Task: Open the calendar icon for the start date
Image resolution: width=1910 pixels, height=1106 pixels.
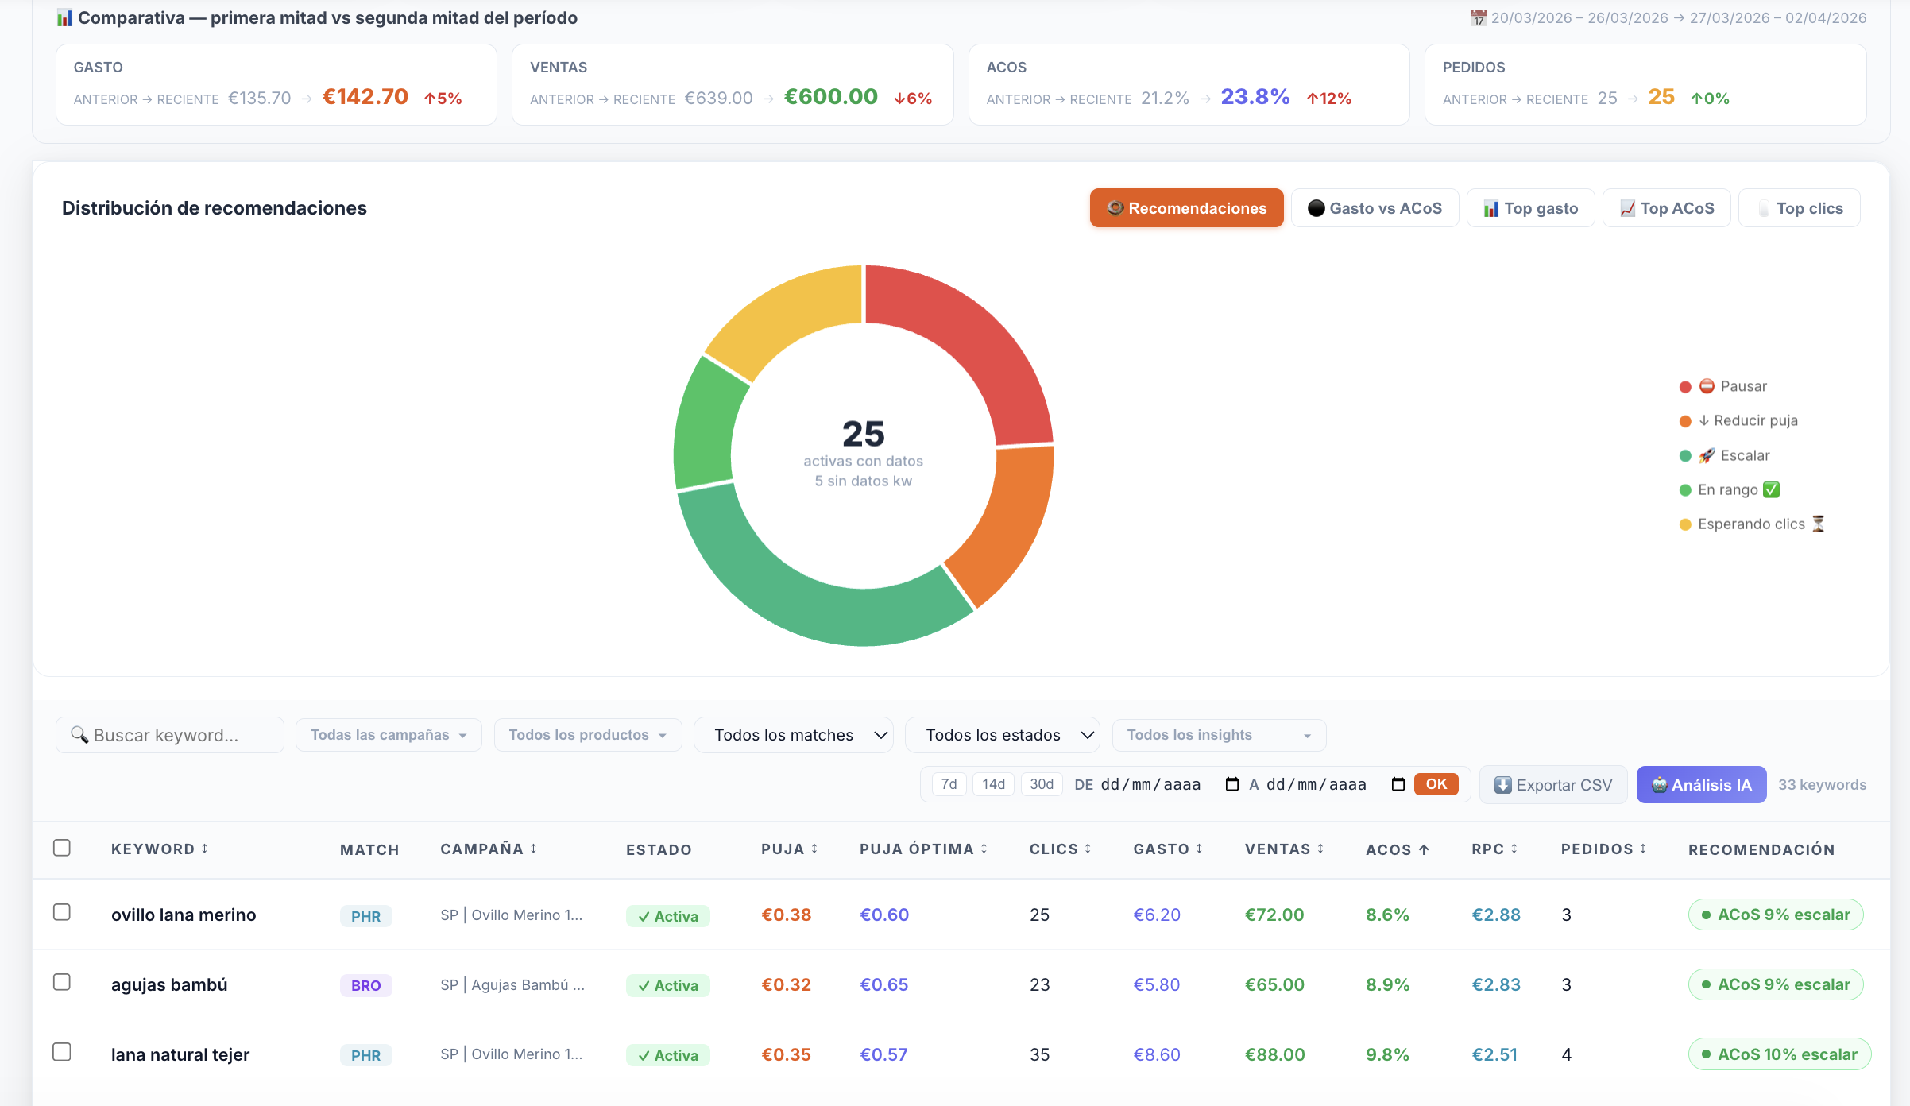Action: [1231, 783]
